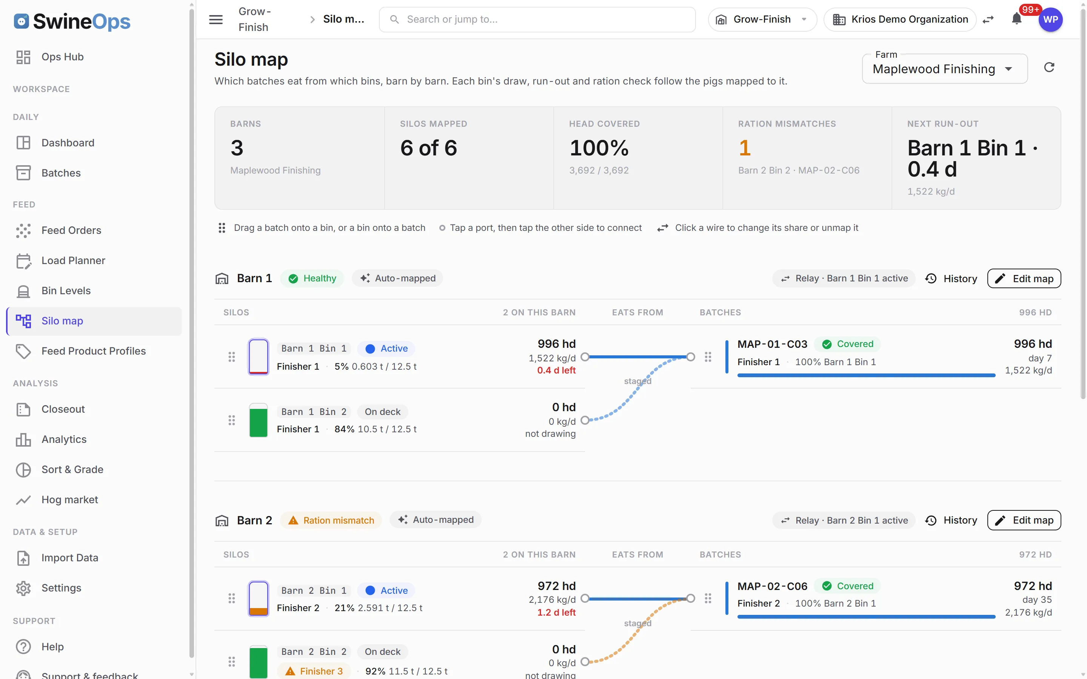Click the Finisher 3 warning tag

[314, 671]
